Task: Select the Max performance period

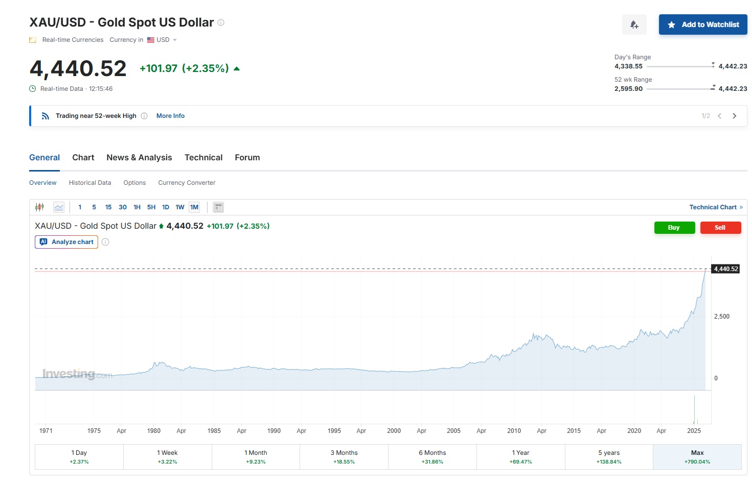Action: 697,457
